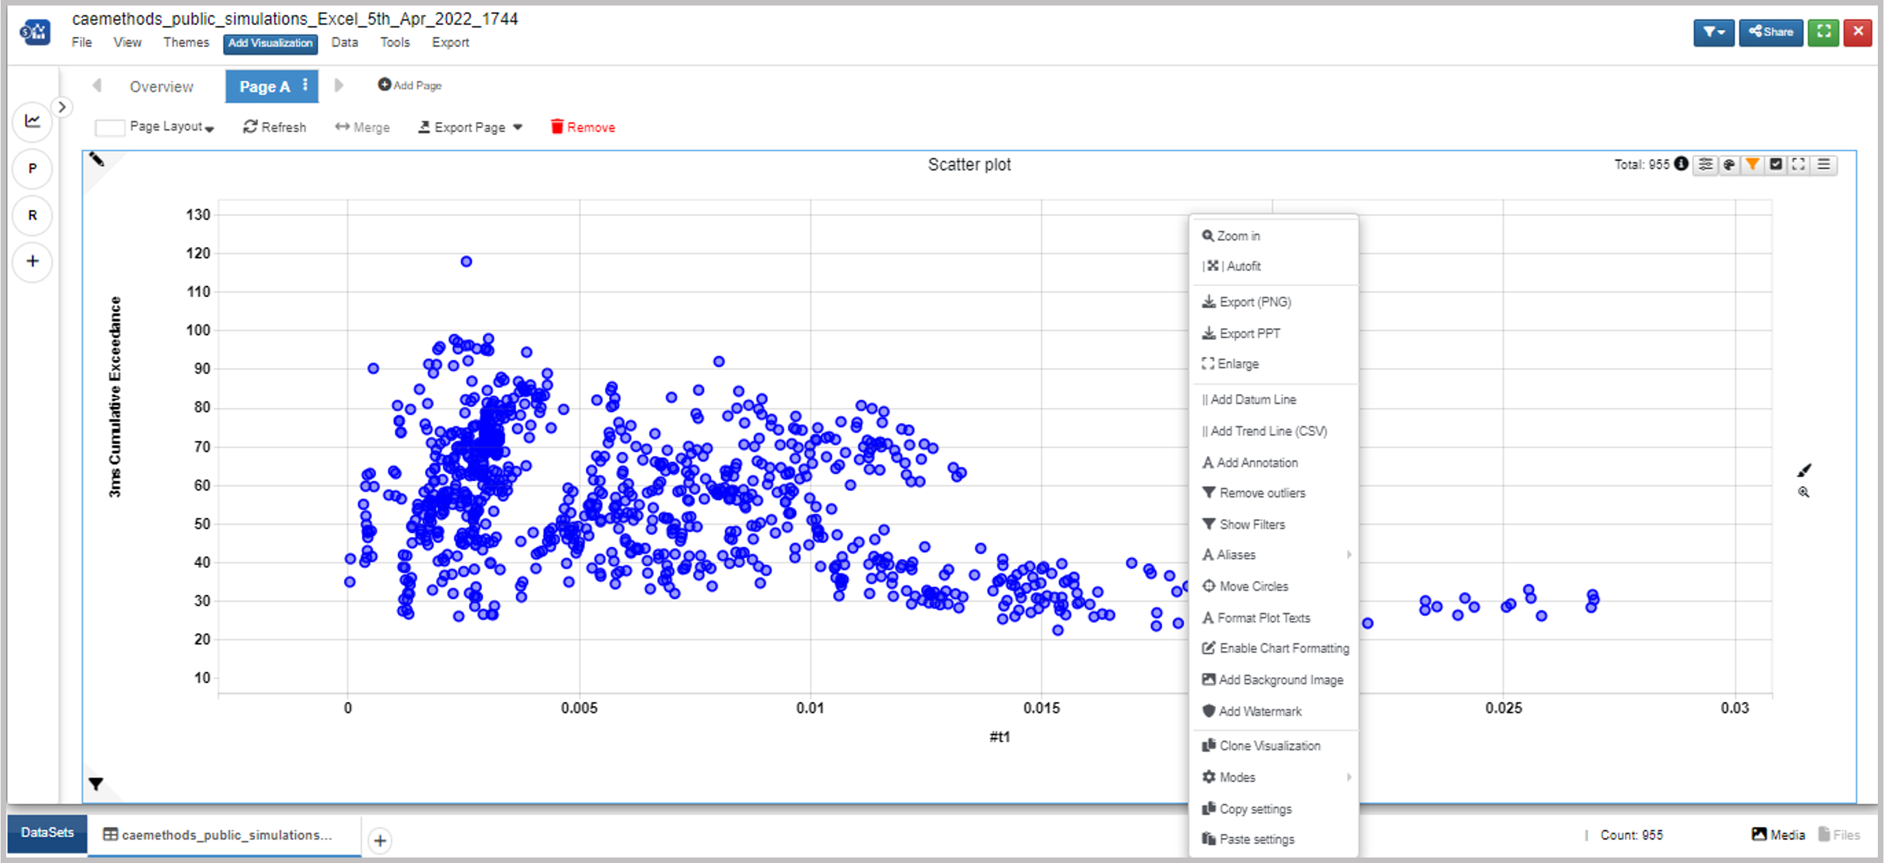The width and height of the screenshot is (1884, 863).
Task: Open the Themes menu
Action: tap(186, 42)
